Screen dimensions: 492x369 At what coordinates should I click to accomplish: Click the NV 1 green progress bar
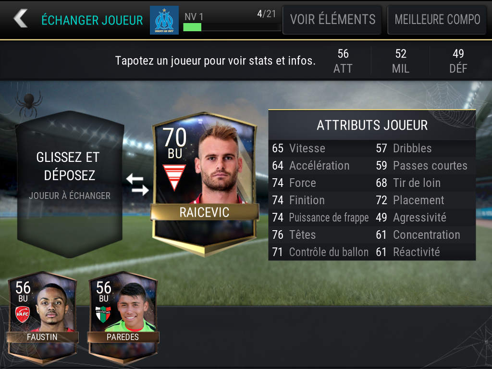(232, 27)
